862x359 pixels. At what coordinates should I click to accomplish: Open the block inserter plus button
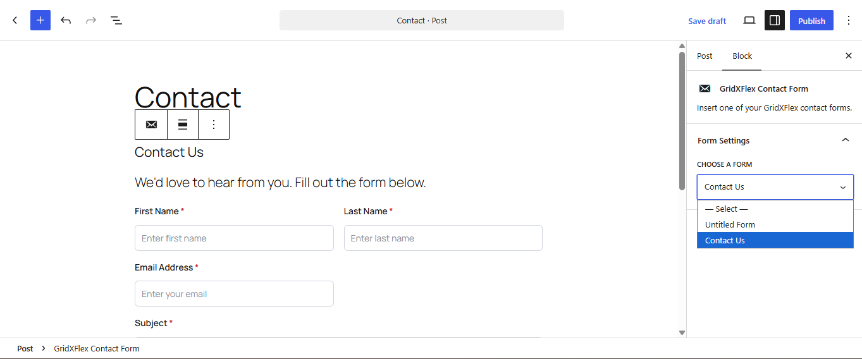coord(40,20)
